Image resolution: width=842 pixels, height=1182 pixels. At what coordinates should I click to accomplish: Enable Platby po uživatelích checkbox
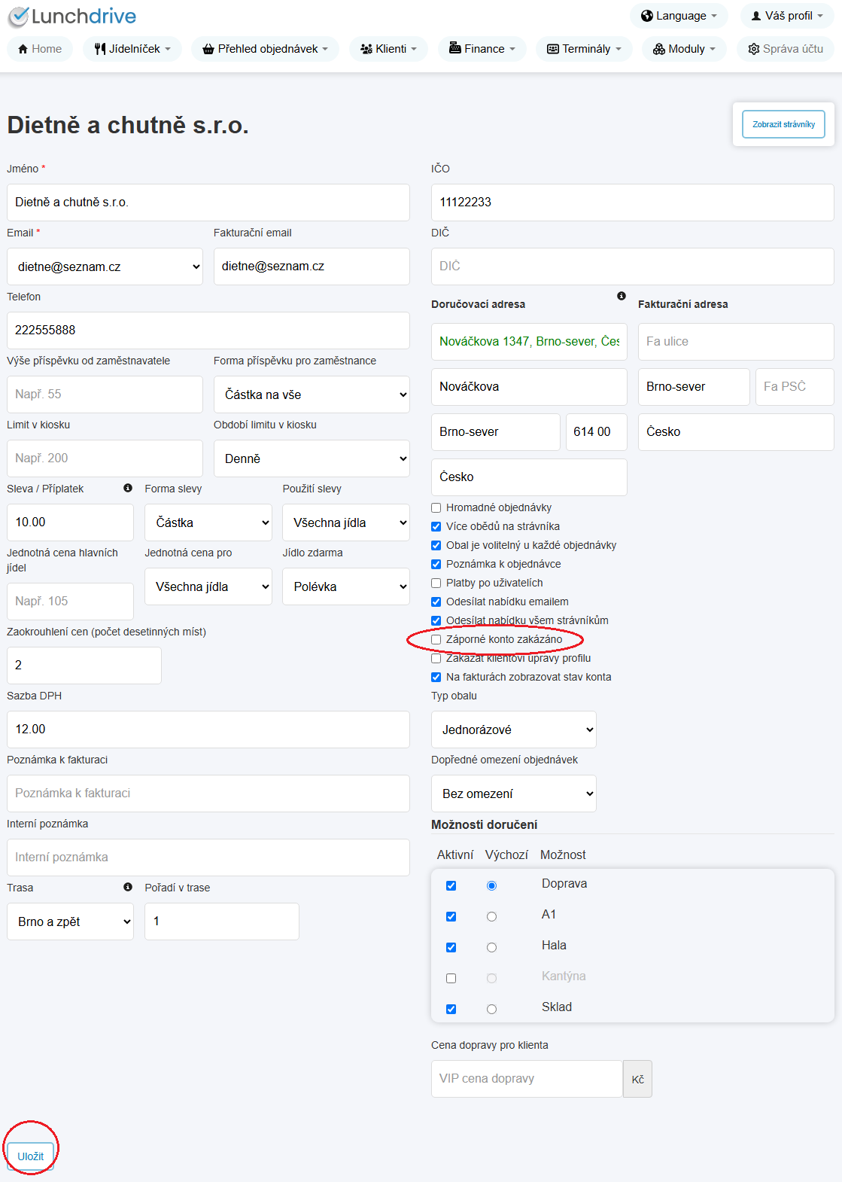tap(436, 583)
